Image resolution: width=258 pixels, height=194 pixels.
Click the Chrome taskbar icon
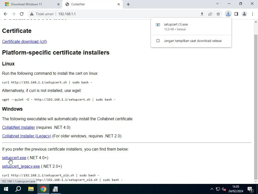click(x=43, y=189)
